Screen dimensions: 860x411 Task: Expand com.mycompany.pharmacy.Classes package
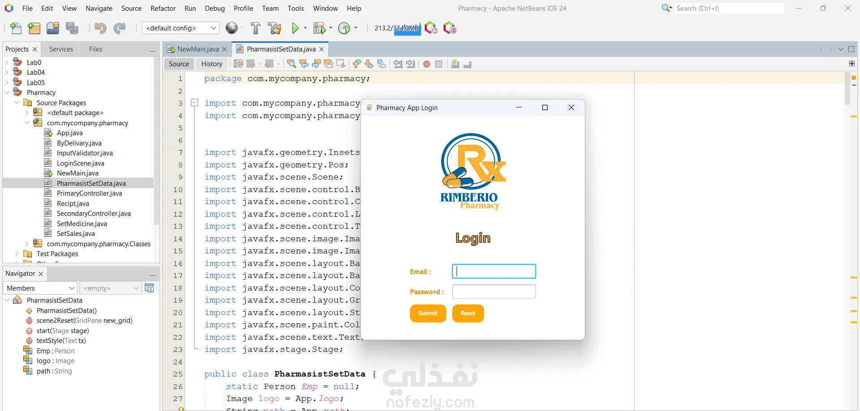click(27, 244)
